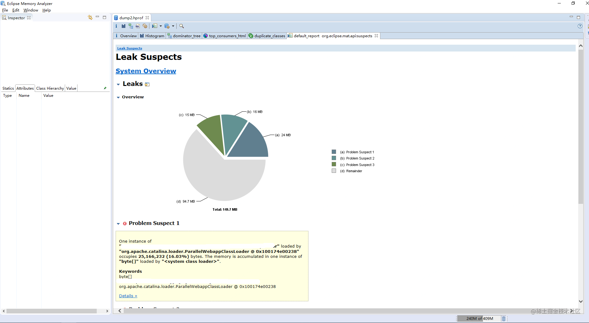Image resolution: width=589 pixels, height=323 pixels.
Task: Maximize the Inspector panel
Action: (x=104, y=17)
